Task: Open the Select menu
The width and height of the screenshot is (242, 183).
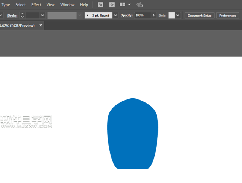Action: (20, 5)
